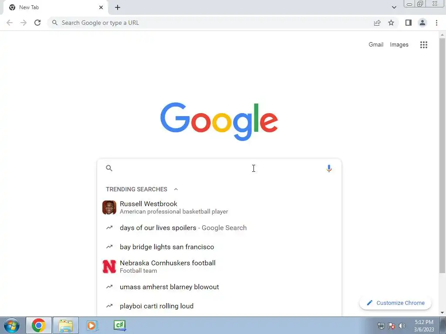Screen dimensions: 446x334
Task: Select umass amherst blarney blowout suggestion
Action: click(219, 287)
